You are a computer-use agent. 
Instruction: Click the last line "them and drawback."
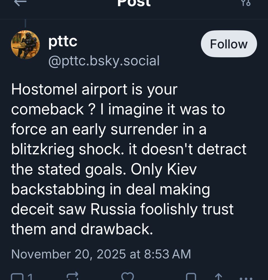point(82,229)
